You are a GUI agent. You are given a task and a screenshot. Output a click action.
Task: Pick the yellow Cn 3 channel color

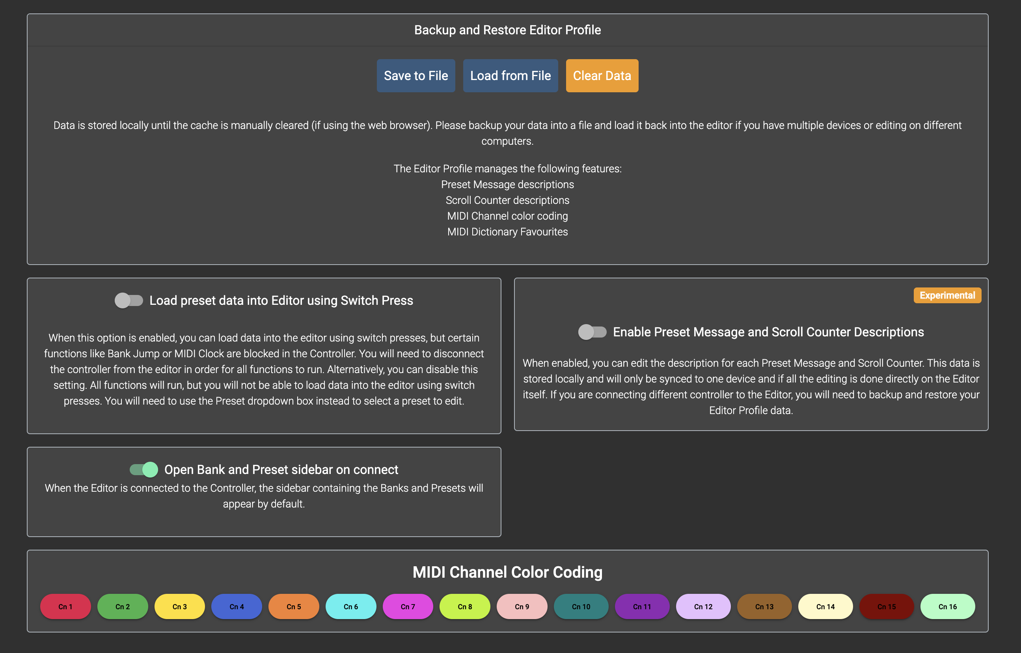pos(179,606)
